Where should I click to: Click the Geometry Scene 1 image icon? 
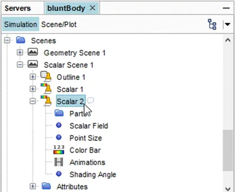coord(33,52)
